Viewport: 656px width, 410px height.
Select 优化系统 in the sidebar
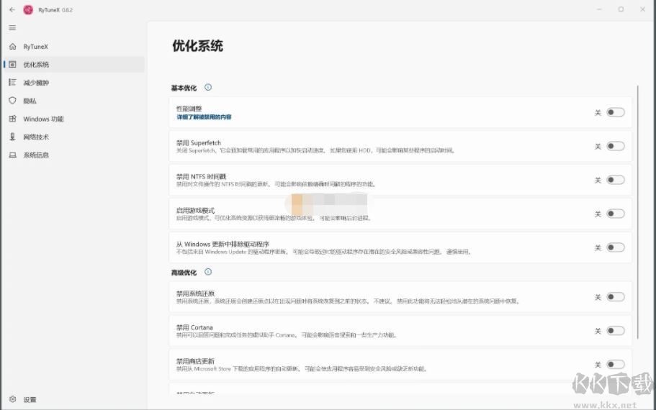coord(74,64)
